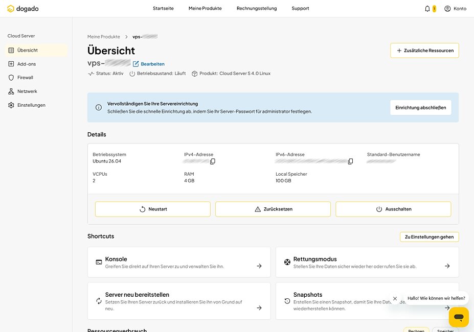Click the Zurücksetzen button
474x332 pixels.
[273, 209]
